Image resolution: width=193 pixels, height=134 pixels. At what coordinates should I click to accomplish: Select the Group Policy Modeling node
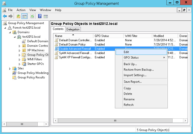tap(33, 73)
